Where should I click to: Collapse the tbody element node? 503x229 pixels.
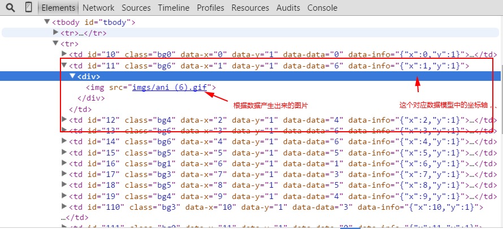(47, 22)
